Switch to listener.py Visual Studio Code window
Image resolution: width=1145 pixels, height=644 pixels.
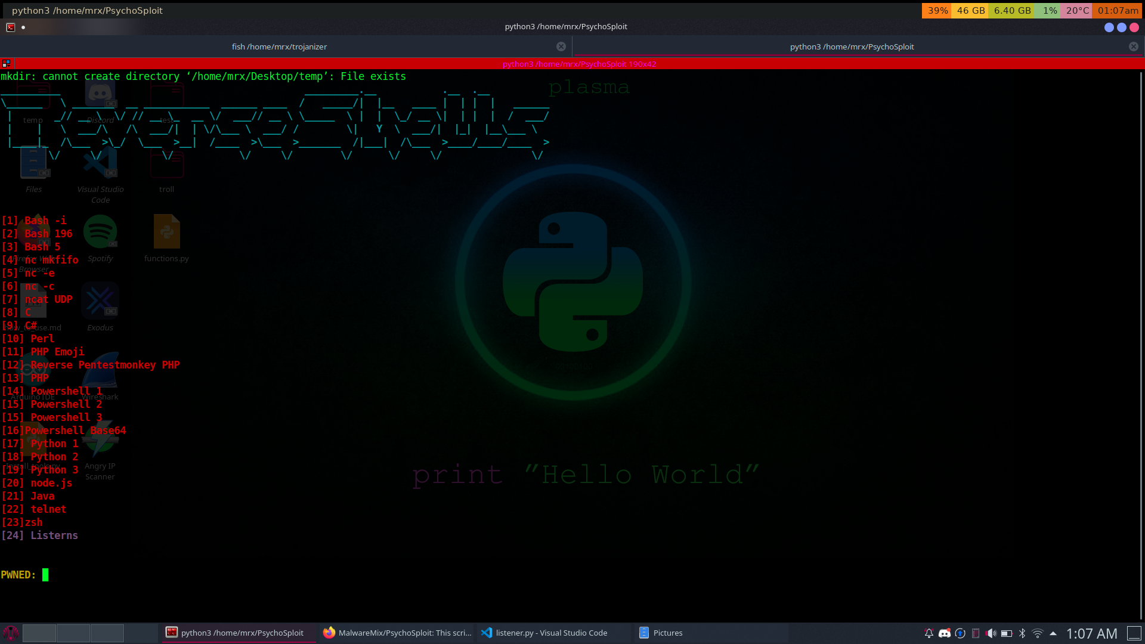click(544, 633)
